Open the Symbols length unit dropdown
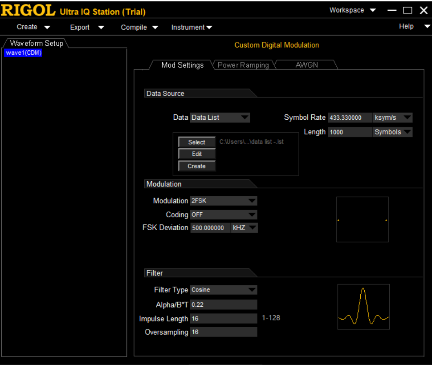The image size is (432, 365). coord(392,132)
